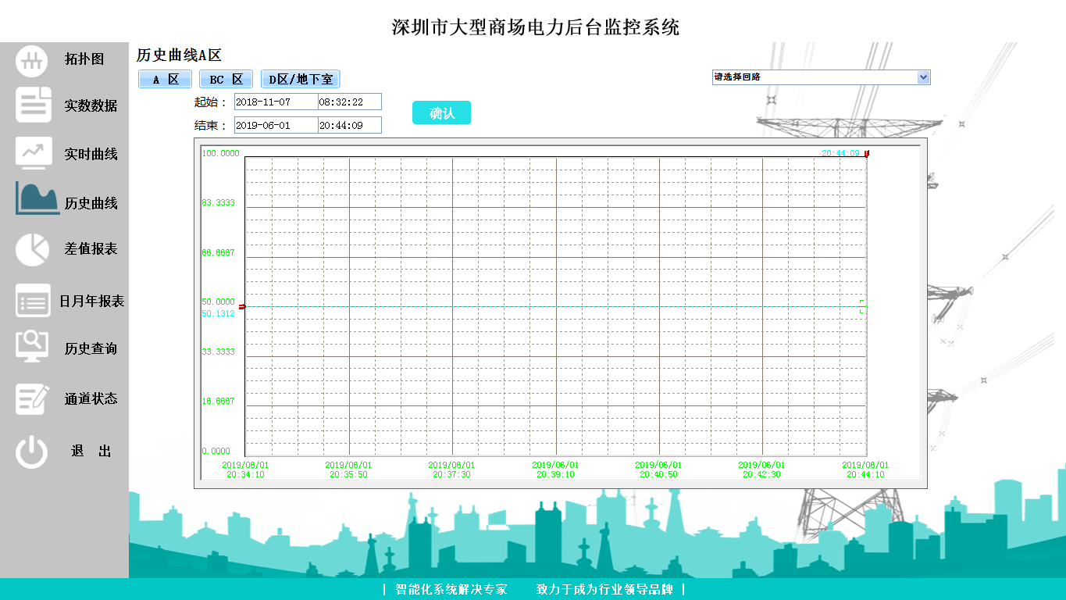Open the 请选择回路 combo box field
The width and height of the screenshot is (1066, 600).
(813, 77)
